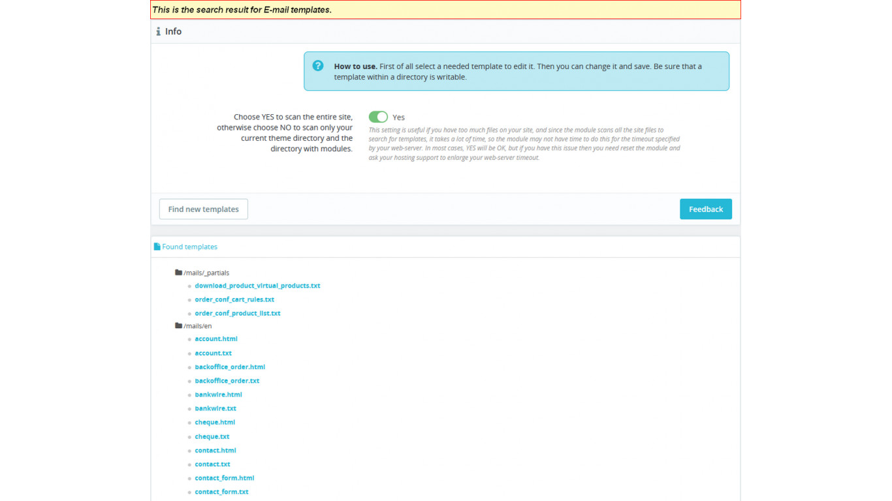Screen dimensions: 892x501
Task: Open the Feedback button
Action: (705, 209)
